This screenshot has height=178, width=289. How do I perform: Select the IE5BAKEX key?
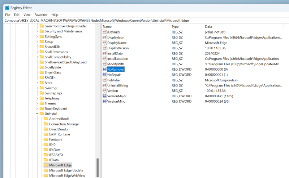(56, 155)
